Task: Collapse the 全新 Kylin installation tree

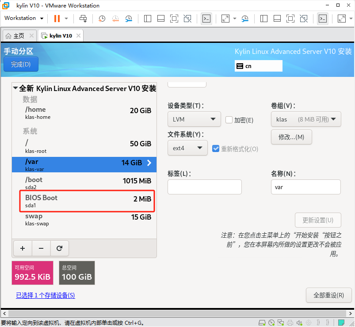Action: tap(15, 88)
